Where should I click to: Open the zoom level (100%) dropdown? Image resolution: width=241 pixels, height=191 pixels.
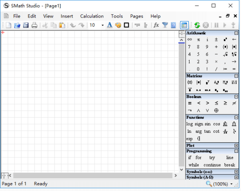(x=231, y=184)
